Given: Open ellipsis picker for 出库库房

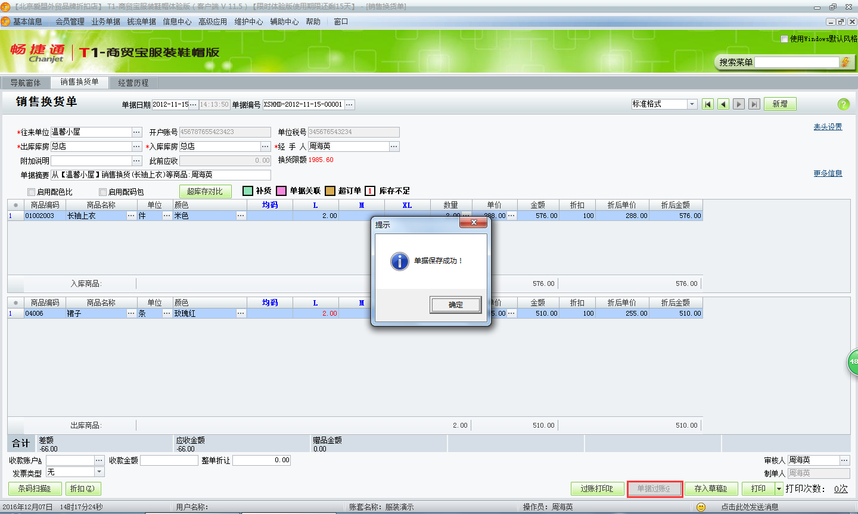Looking at the screenshot, I should pos(137,147).
